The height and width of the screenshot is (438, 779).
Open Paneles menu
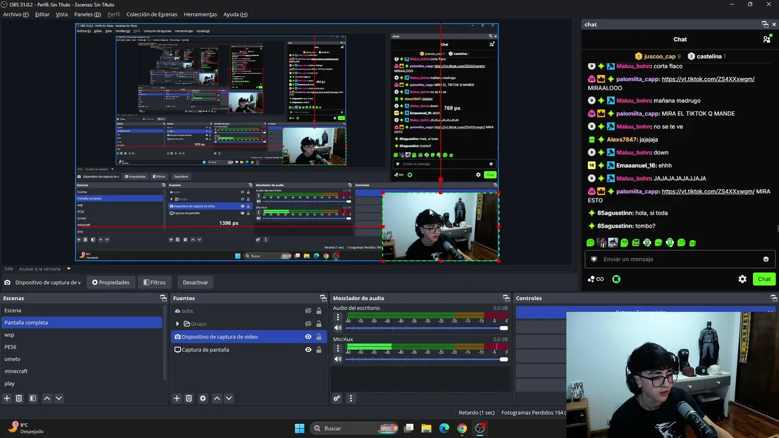[88, 14]
